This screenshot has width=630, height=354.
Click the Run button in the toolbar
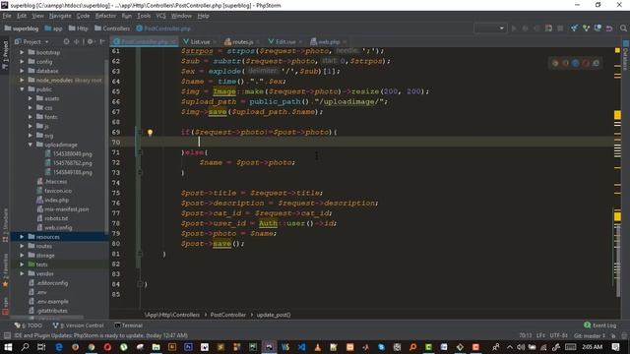(x=514, y=29)
